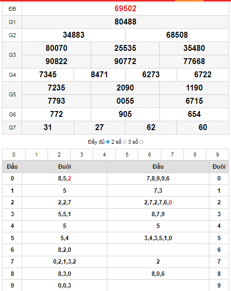Click the G1 row label
The height and width of the screenshot is (291, 231).
click(x=12, y=22)
